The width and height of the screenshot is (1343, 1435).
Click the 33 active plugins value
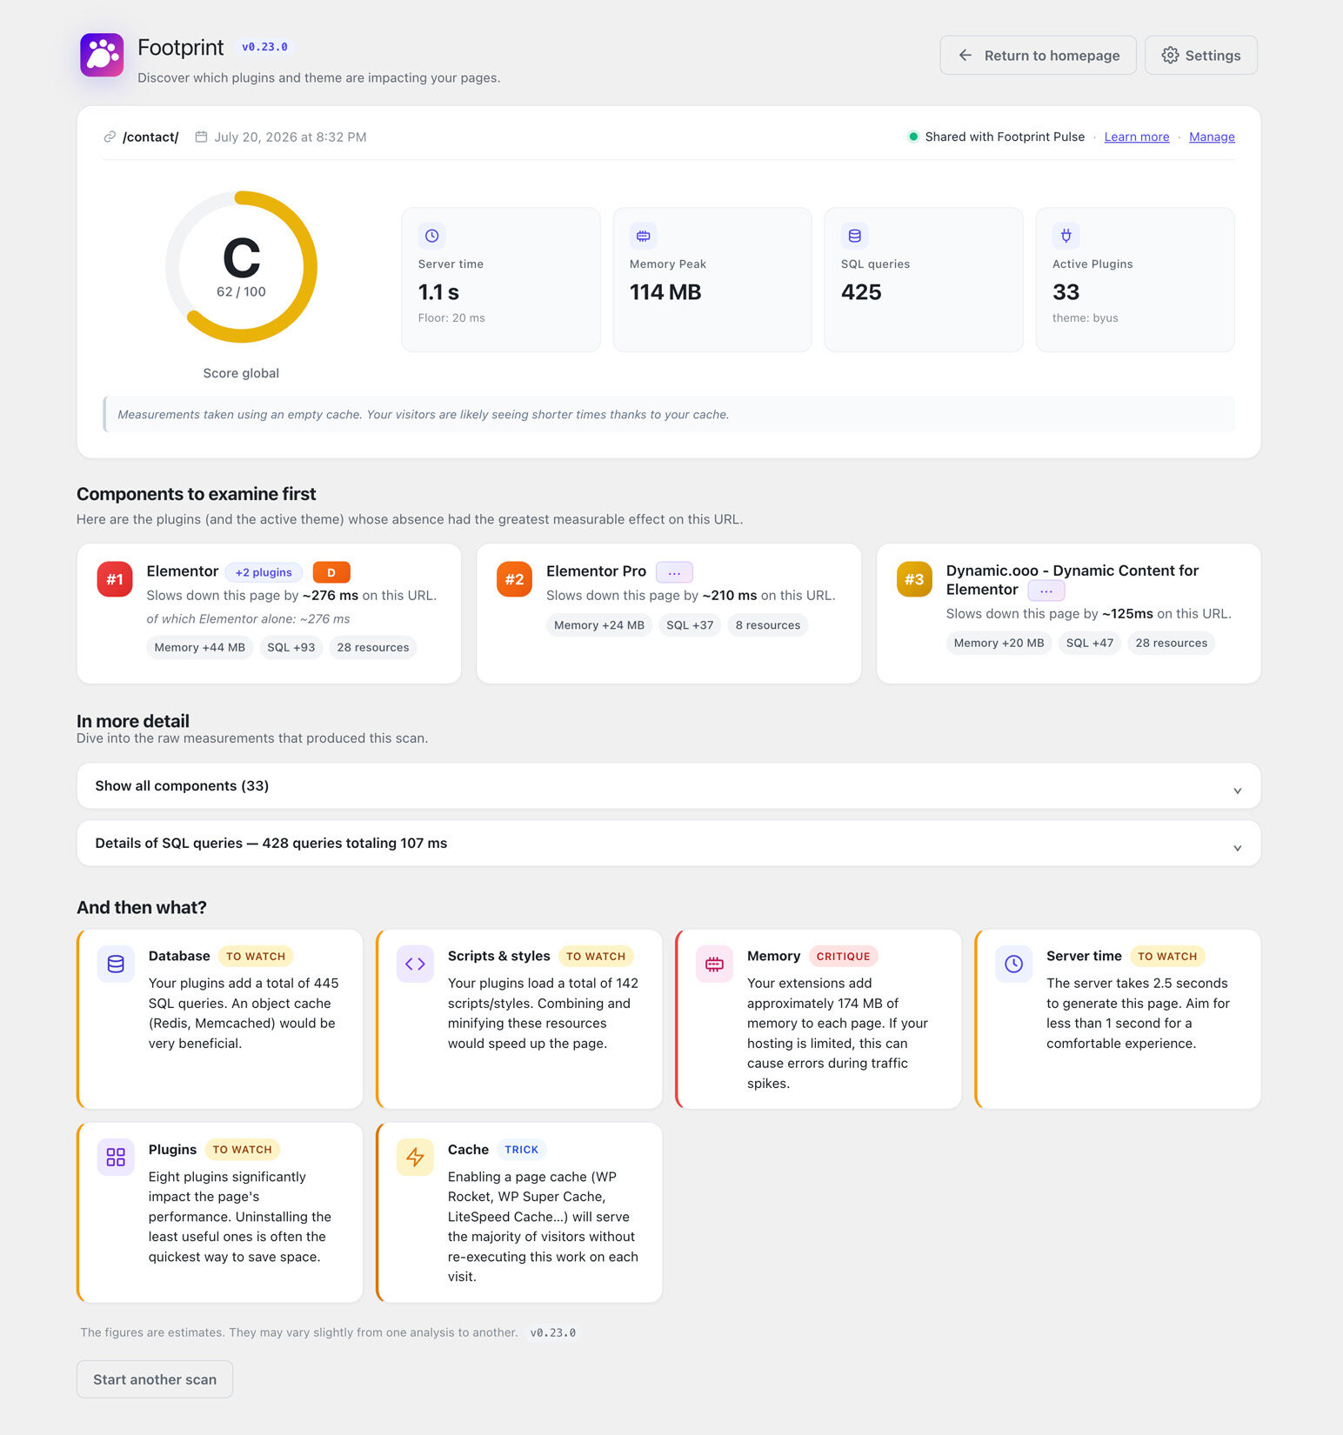[x=1066, y=292]
